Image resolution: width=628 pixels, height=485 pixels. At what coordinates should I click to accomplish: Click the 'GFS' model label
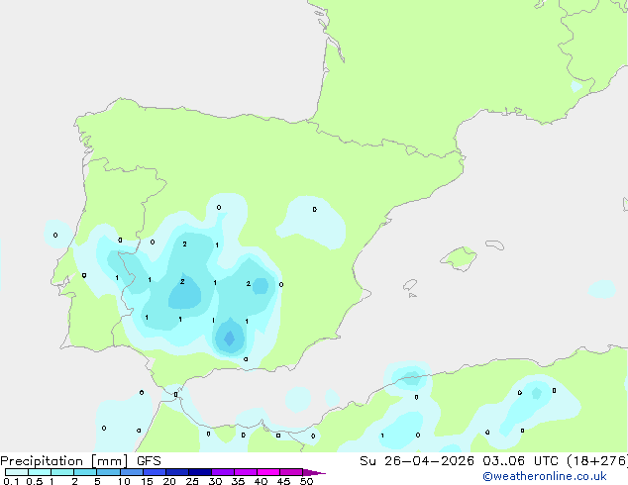click(x=149, y=461)
